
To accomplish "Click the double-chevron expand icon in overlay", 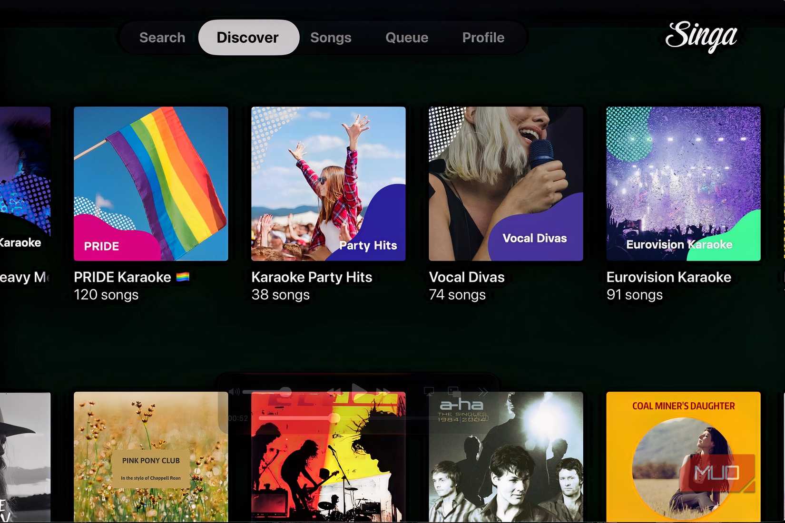I will pos(483,392).
